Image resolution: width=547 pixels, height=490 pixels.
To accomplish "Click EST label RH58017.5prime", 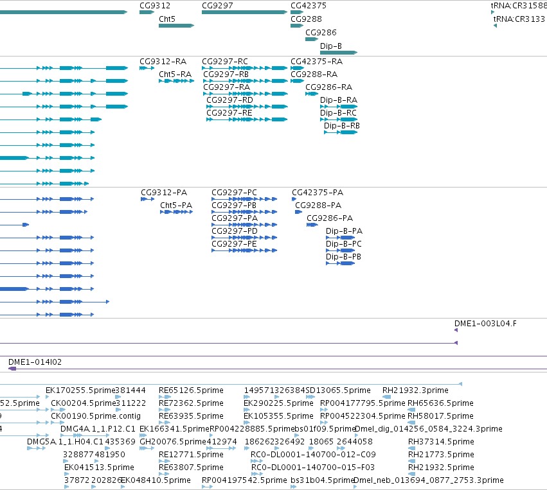I will coord(440,416).
